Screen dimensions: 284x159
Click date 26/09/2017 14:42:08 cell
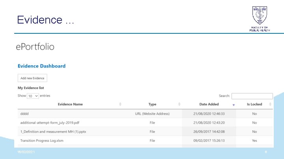point(209,132)
